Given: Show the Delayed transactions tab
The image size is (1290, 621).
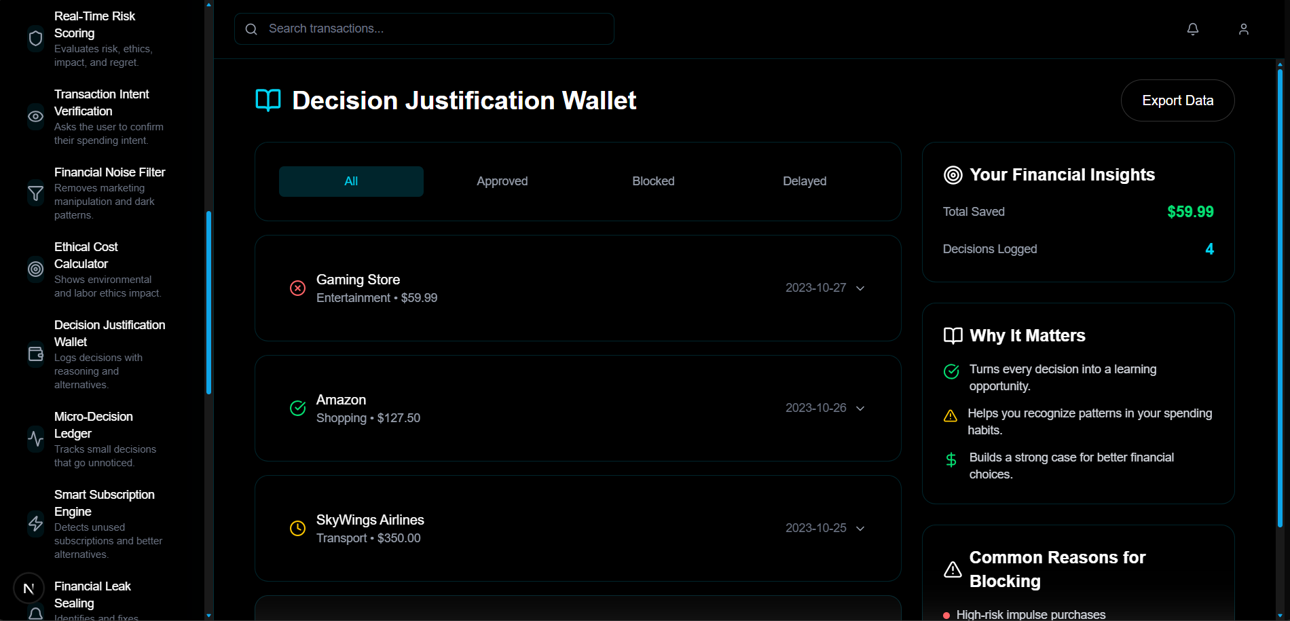Looking at the screenshot, I should tap(805, 181).
